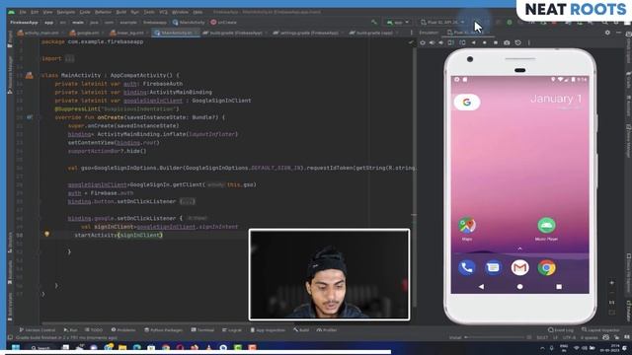Screen dimensions: 632x355
Task: Open the Phone dialer app on emulator
Action: pyautogui.click(x=467, y=267)
